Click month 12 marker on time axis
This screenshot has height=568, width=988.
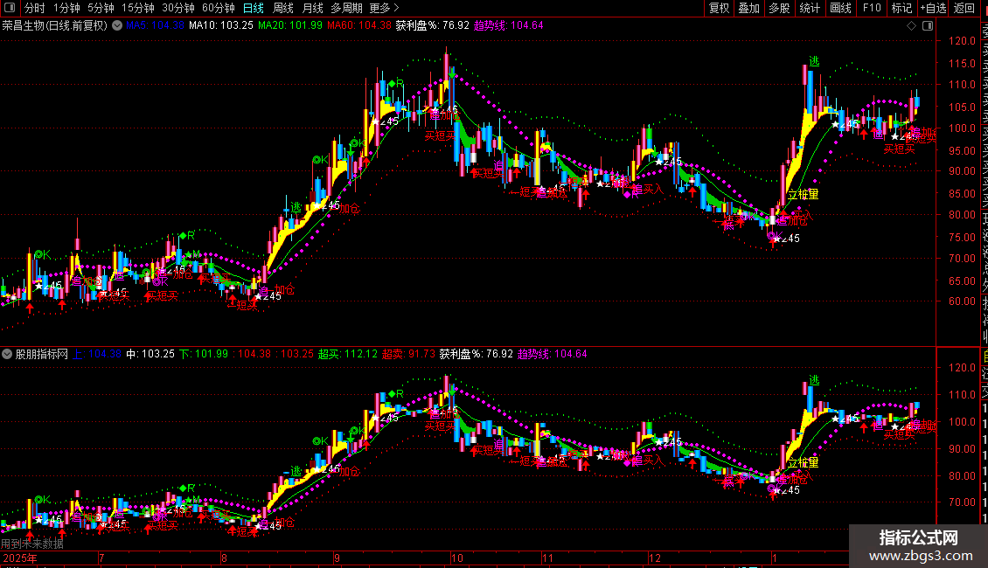(655, 558)
